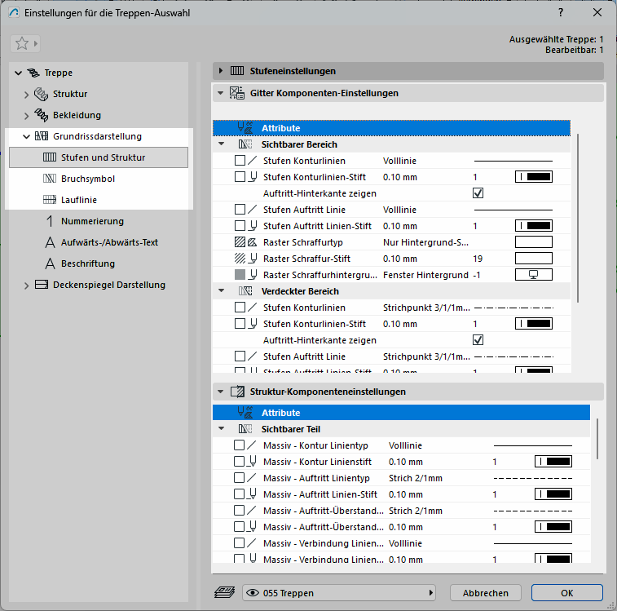Confirm the dialog with OK
Image resolution: width=617 pixels, height=611 pixels.
pos(566,593)
